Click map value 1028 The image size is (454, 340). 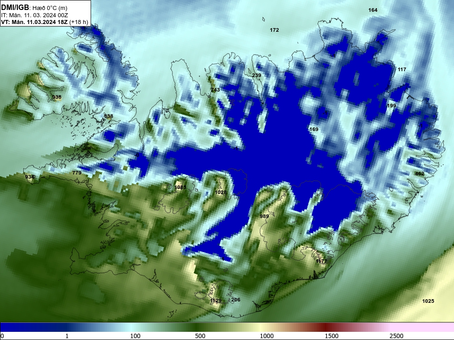221,192
